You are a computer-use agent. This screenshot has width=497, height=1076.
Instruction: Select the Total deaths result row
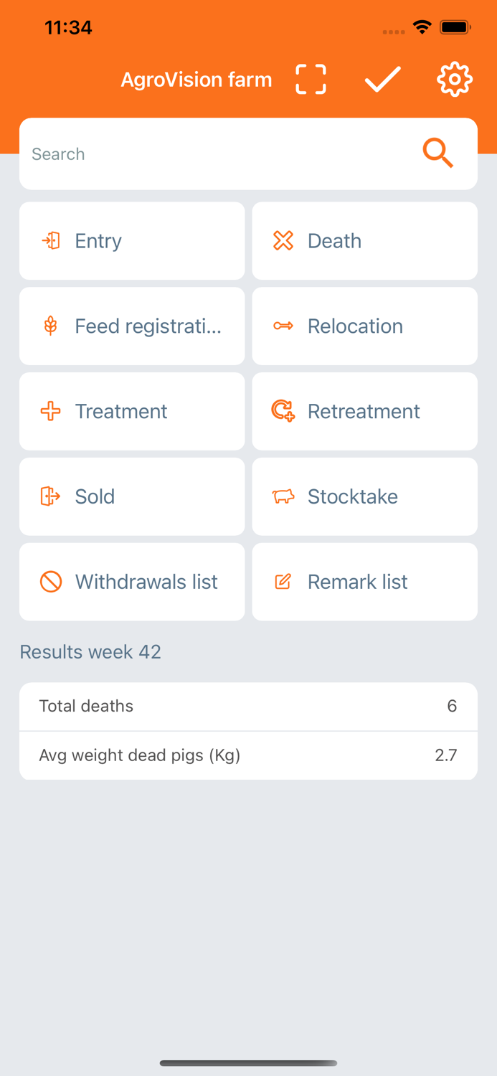(x=248, y=707)
